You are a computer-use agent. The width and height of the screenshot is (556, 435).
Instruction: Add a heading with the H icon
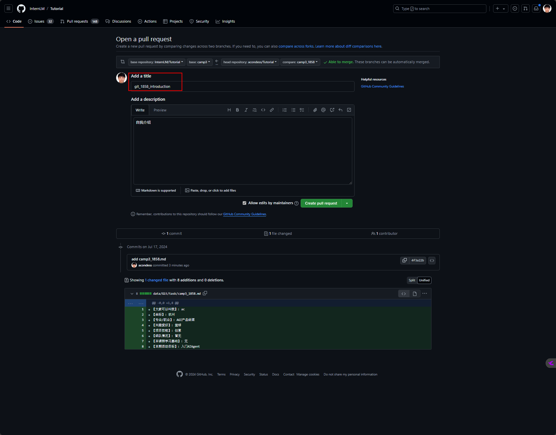coord(229,110)
